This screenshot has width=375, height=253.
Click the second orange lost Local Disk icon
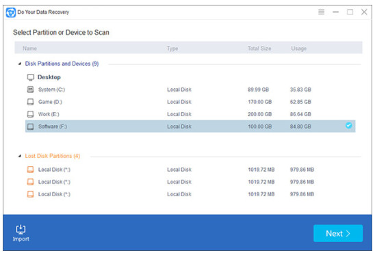(30, 182)
